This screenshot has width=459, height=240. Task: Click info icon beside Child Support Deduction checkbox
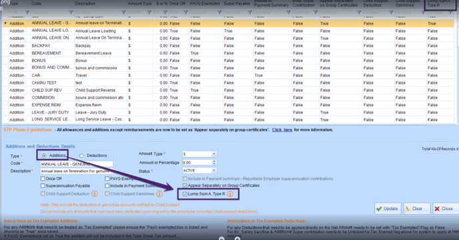click(95, 193)
